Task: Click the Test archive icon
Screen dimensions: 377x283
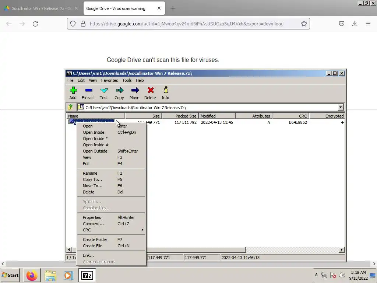Action: [x=104, y=93]
